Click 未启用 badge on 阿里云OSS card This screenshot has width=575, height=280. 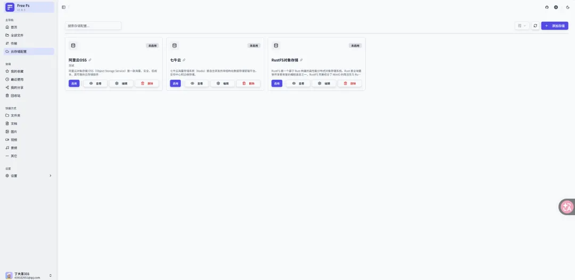[x=153, y=46]
